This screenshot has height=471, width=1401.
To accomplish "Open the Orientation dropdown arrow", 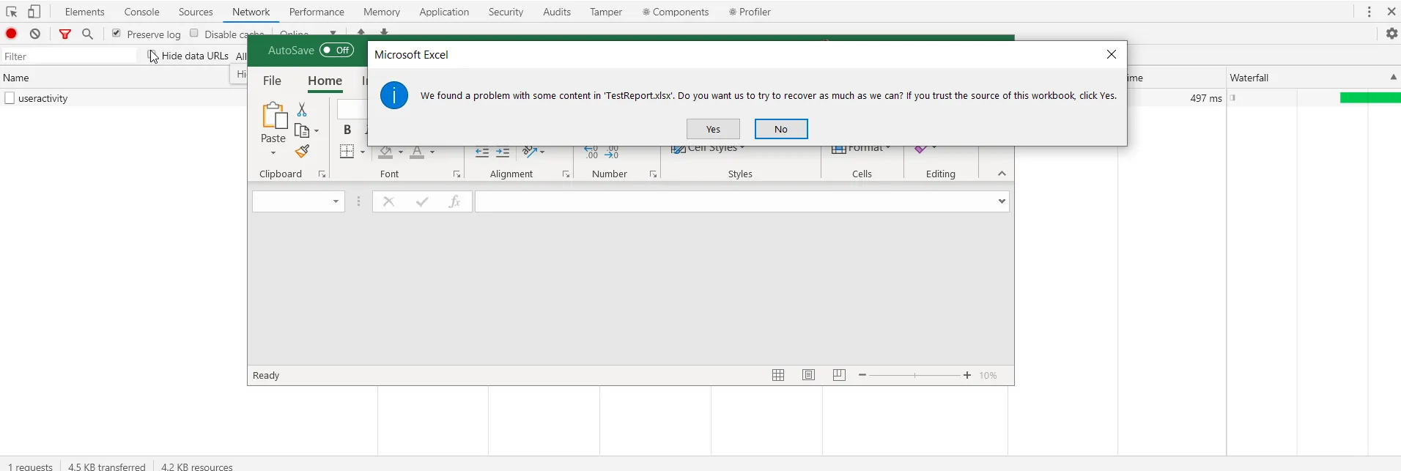I will point(542,152).
